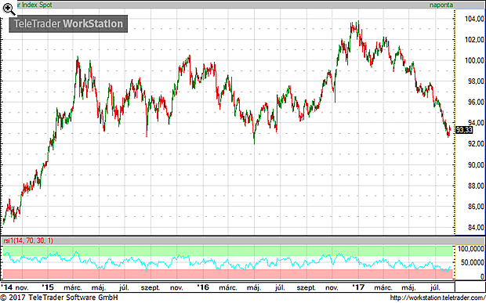Click the 96,00 price axis value
Screen dimensions: 486x303
pyautogui.click(x=476, y=103)
